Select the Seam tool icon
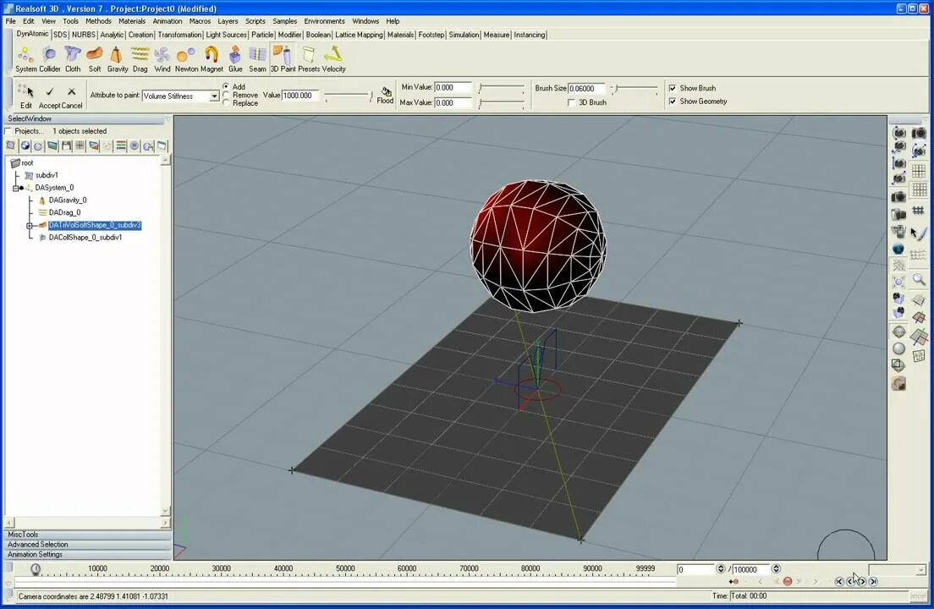 257,59
